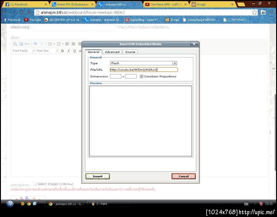This screenshot has width=277, height=217.
Task: Expand the bullet list style arrow
Action: 54,44
